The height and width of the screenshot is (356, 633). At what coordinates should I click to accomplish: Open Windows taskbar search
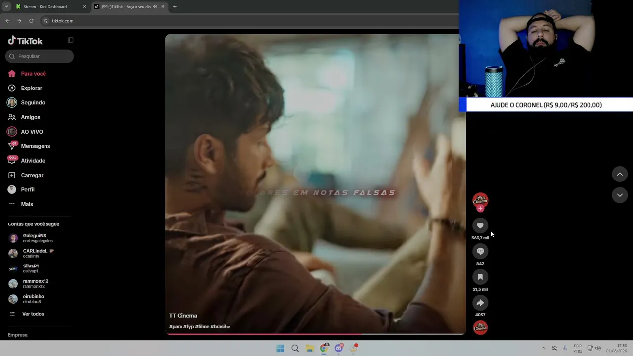[x=295, y=348]
